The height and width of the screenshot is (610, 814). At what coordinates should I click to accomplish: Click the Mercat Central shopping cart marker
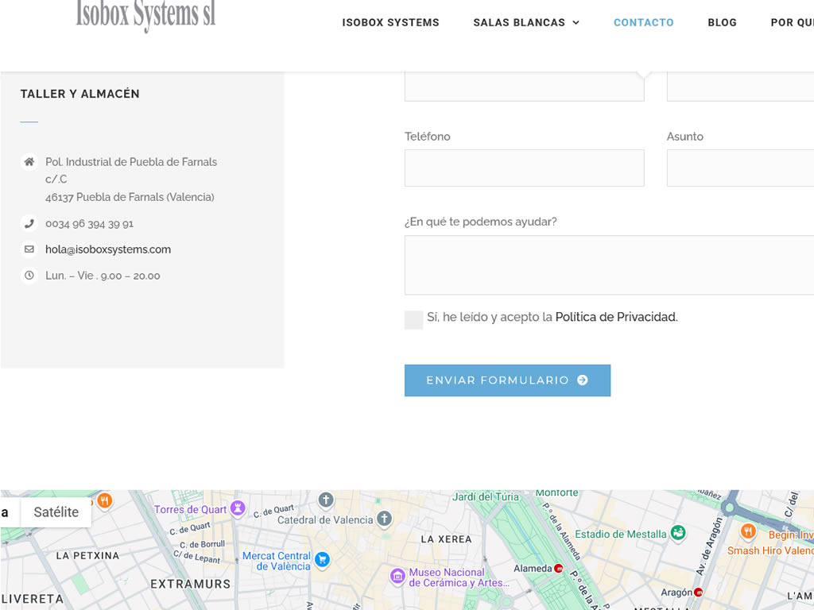322,559
